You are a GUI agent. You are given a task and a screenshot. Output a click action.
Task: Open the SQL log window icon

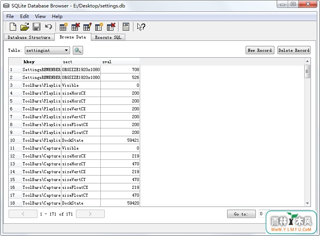[126, 27]
